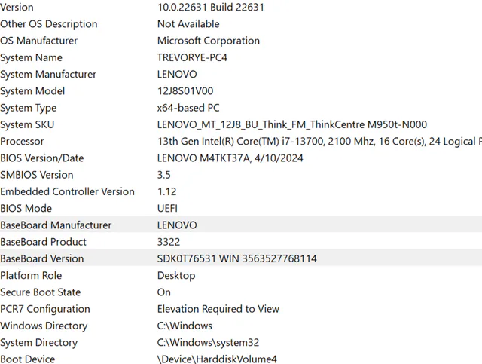Click the 3.5 SMBIOS value
The height and width of the screenshot is (364, 482).
pyautogui.click(x=164, y=175)
